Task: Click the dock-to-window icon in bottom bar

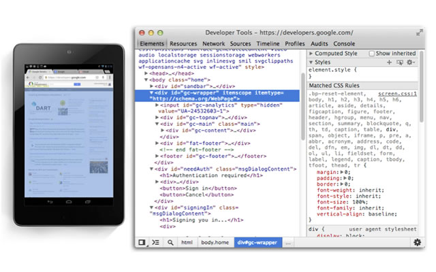Action: pos(142,242)
